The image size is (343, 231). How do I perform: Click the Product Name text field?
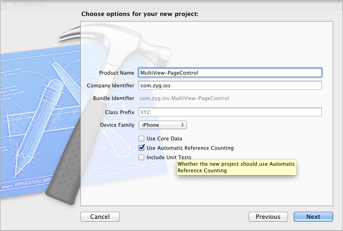pos(230,73)
